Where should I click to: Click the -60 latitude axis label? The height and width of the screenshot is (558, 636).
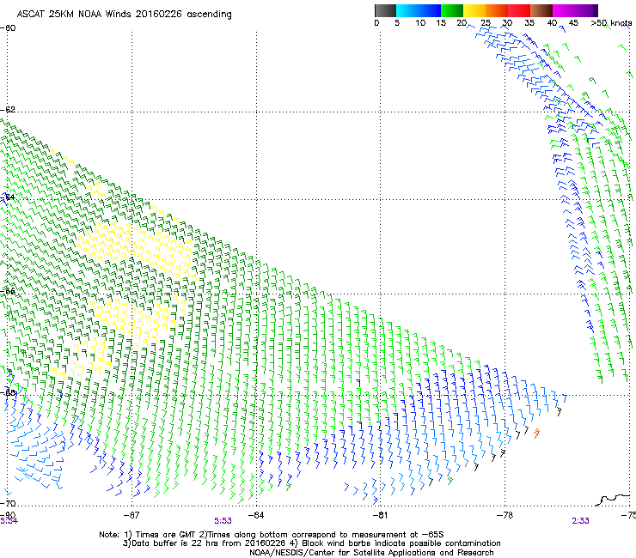pyautogui.click(x=8, y=28)
